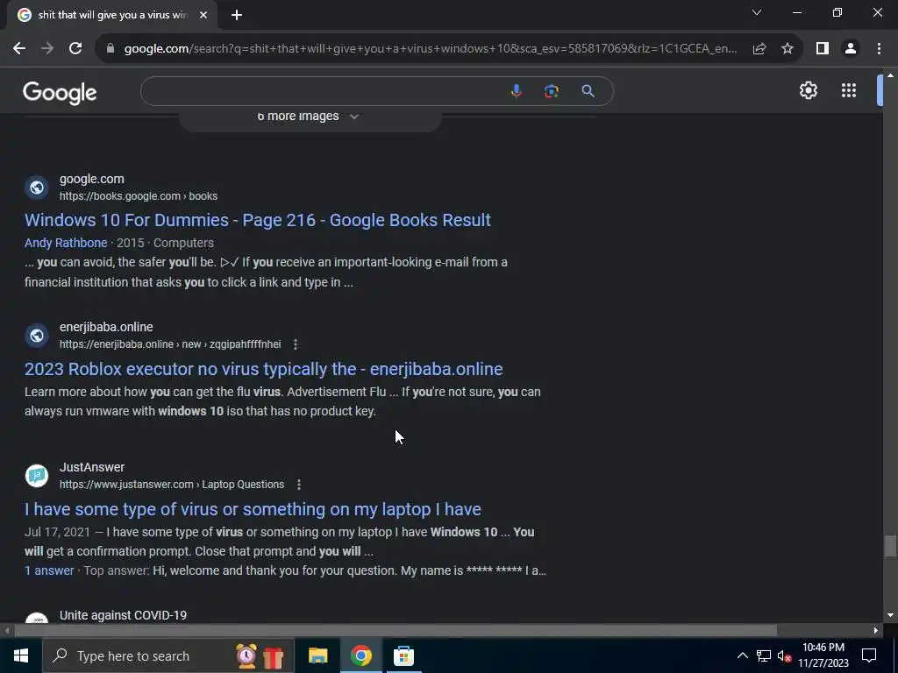Open the Google apps grid
The width and height of the screenshot is (898, 673).
(849, 90)
